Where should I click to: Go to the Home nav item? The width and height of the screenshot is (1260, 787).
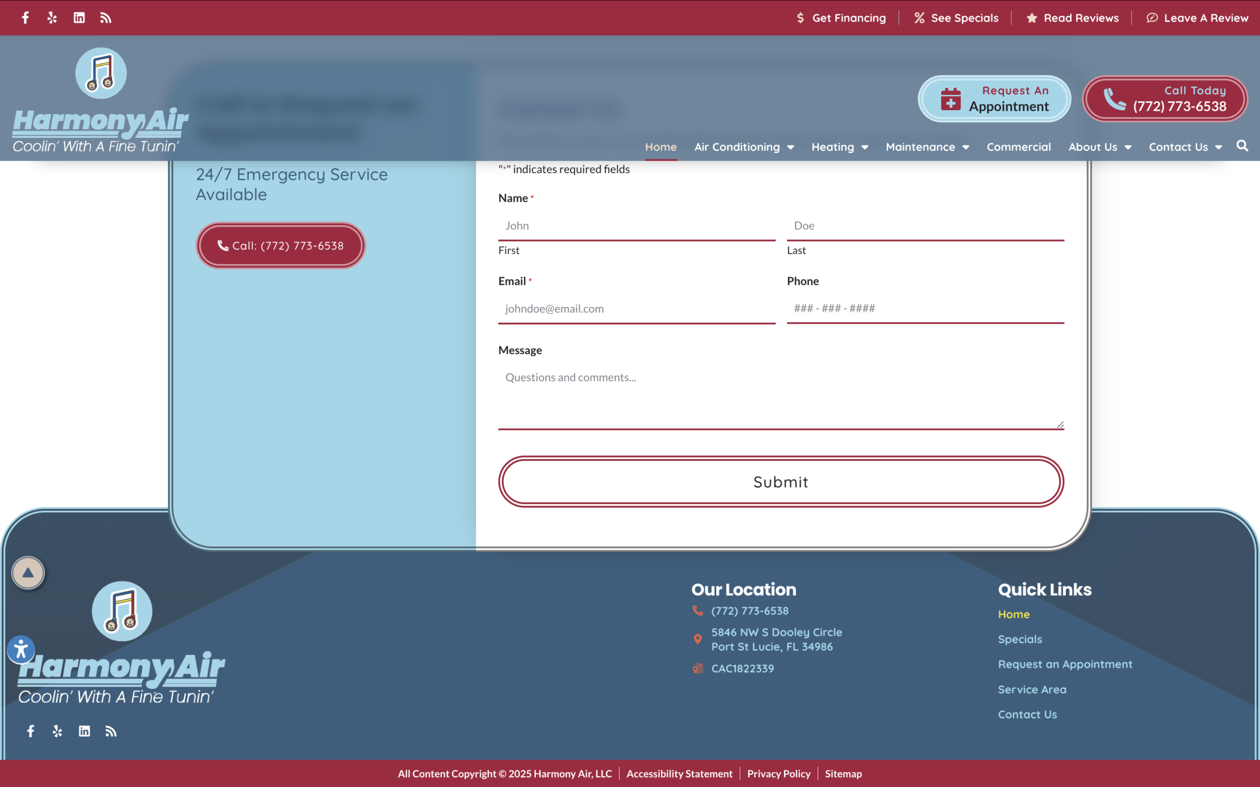point(661,147)
